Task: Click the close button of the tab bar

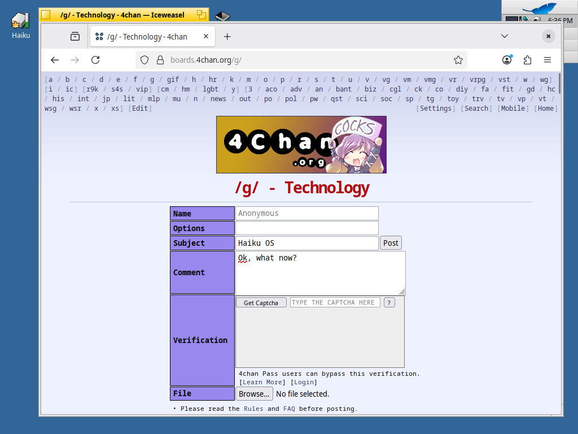Action: (x=549, y=36)
